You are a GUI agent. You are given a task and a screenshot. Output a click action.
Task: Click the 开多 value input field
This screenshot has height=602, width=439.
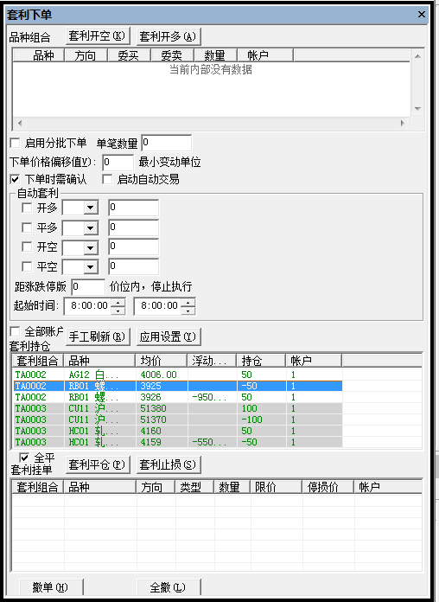tap(134, 208)
